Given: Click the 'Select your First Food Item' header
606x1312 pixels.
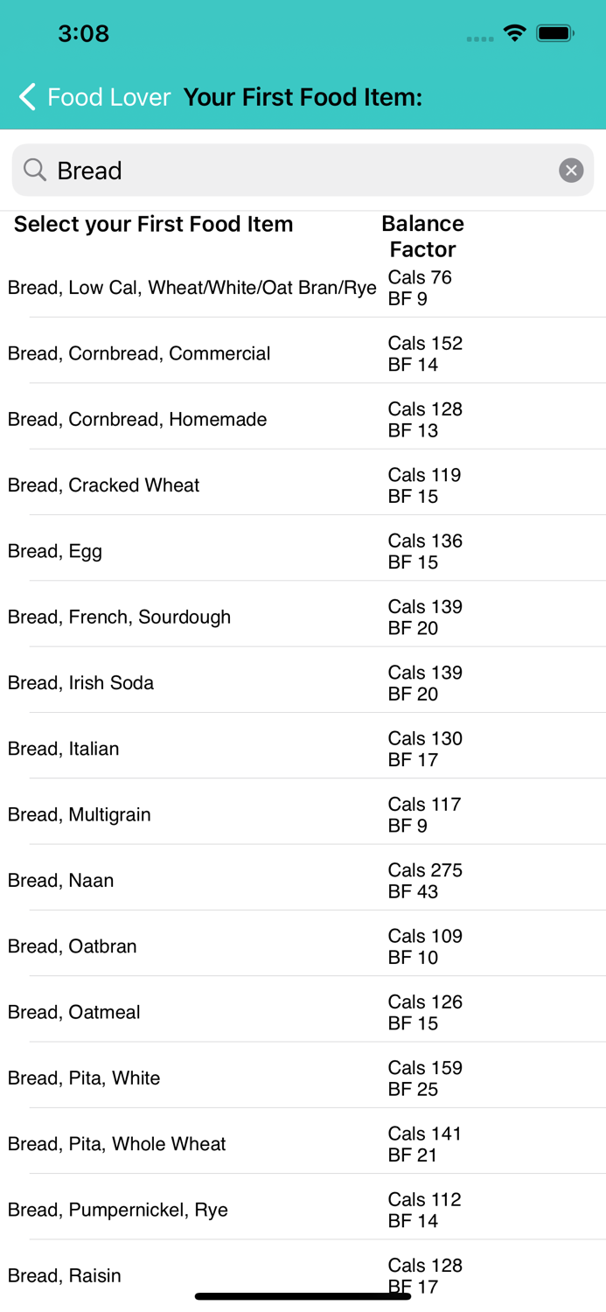Looking at the screenshot, I should click(152, 224).
